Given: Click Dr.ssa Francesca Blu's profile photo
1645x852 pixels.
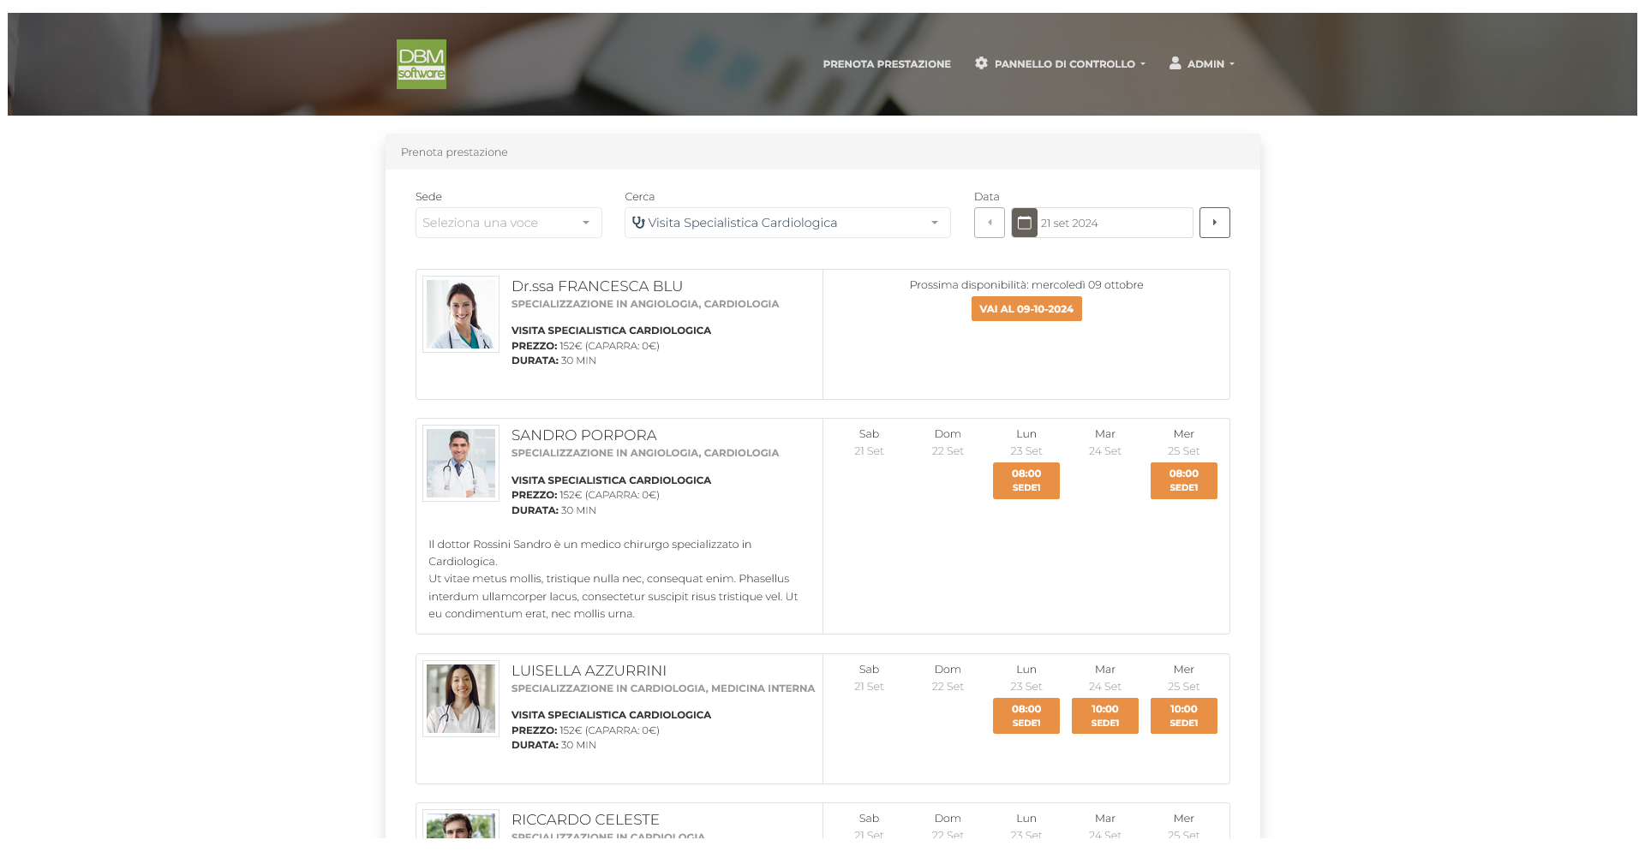Looking at the screenshot, I should tap(461, 314).
